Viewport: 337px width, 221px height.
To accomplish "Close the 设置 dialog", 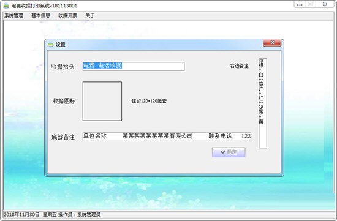I will [272, 42].
